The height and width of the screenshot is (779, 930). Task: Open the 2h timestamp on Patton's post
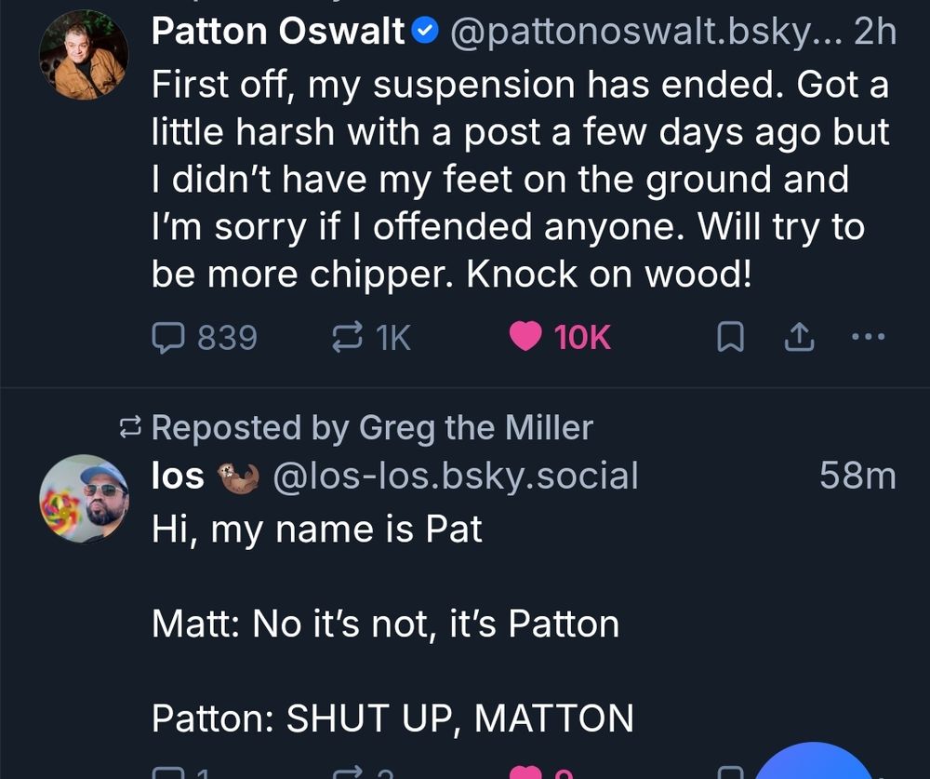875,33
